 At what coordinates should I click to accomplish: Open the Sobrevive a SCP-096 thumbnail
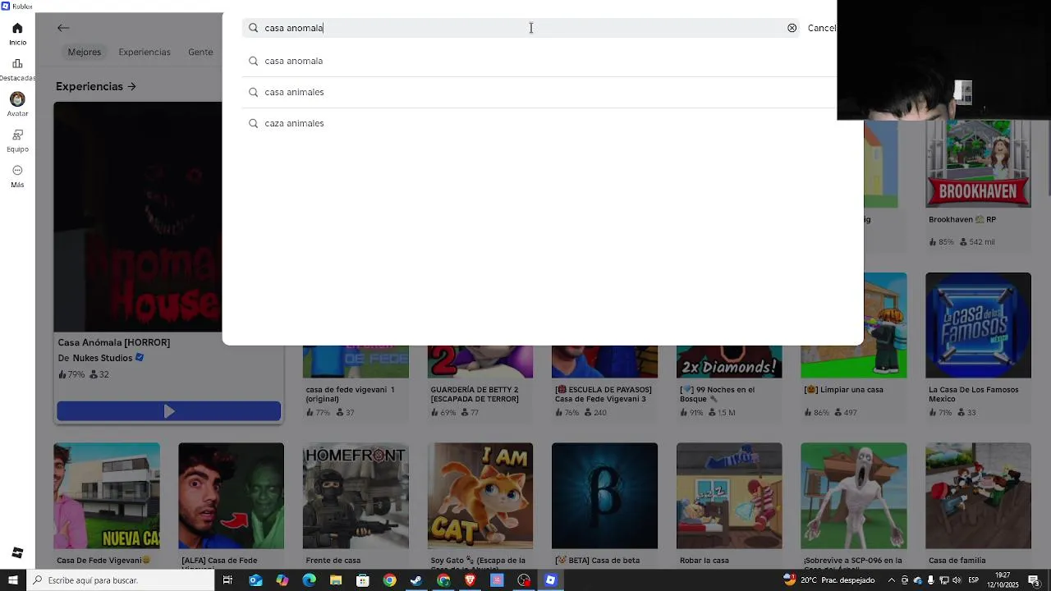click(854, 496)
